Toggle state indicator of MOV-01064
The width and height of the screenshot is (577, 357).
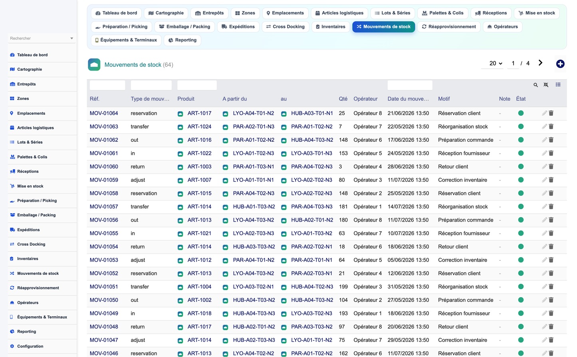pyautogui.click(x=521, y=113)
